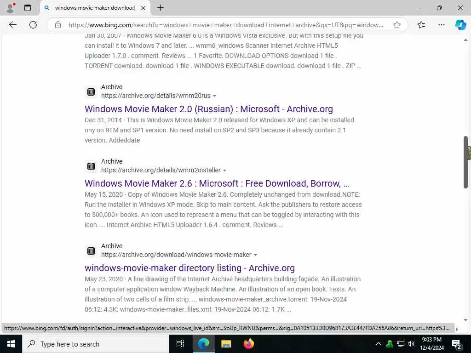Image resolution: width=471 pixels, height=353 pixels.
Task: Refresh the Bing search page
Action: point(33,25)
